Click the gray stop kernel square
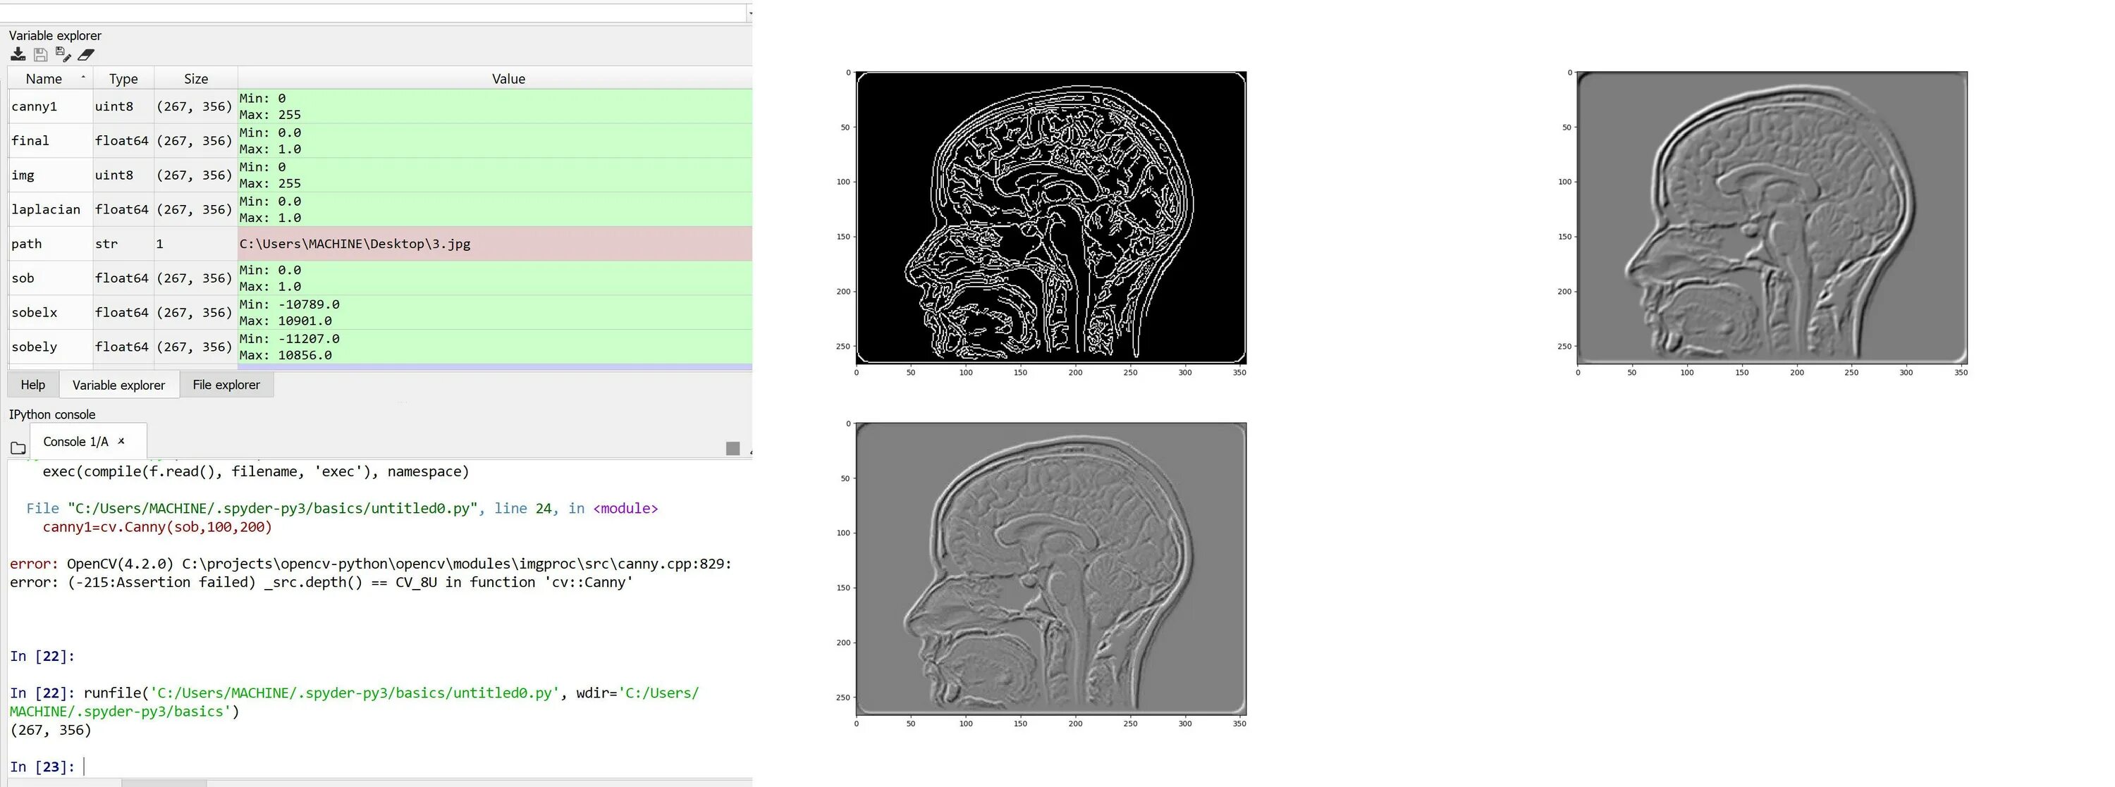 (x=732, y=447)
